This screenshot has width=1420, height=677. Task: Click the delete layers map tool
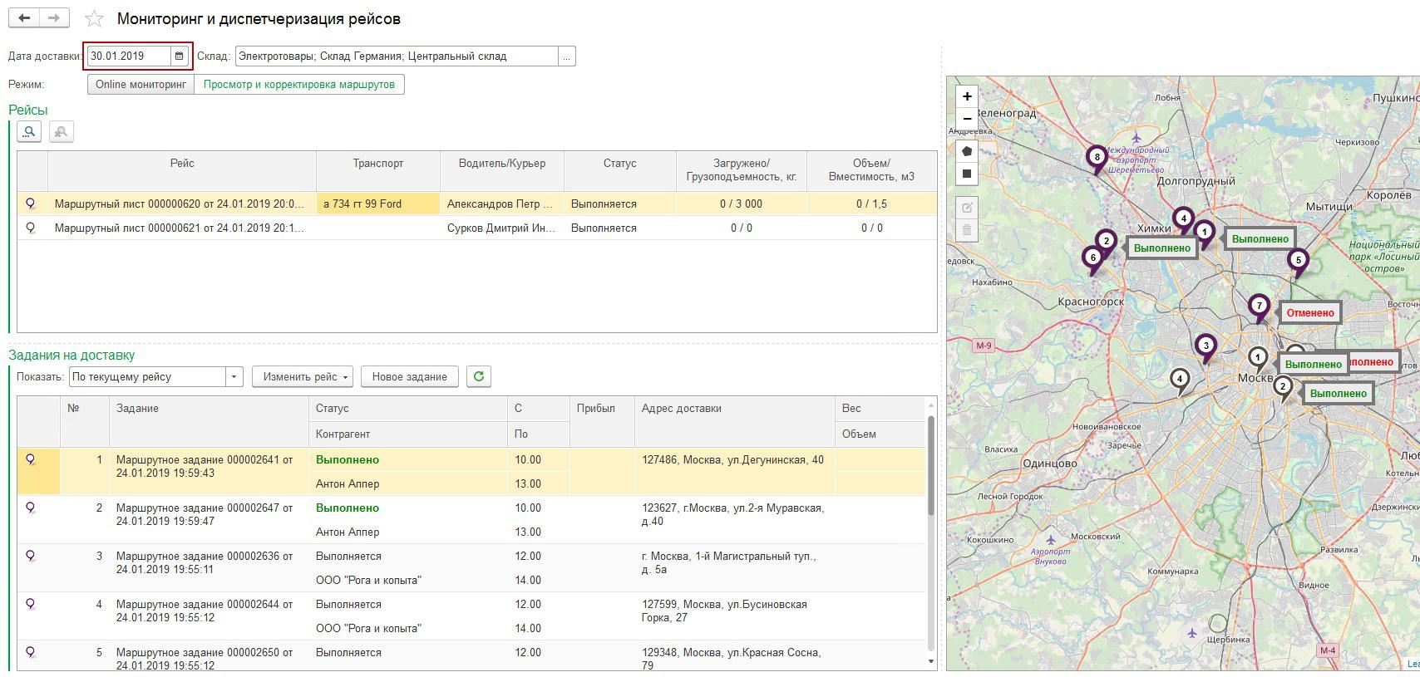[967, 229]
